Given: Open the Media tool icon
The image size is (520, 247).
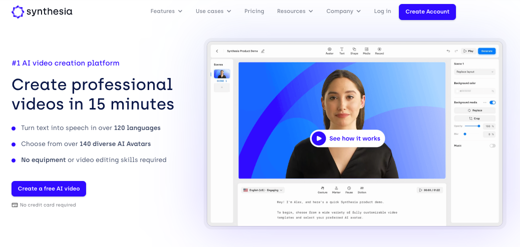Looking at the screenshot, I should tap(366, 49).
